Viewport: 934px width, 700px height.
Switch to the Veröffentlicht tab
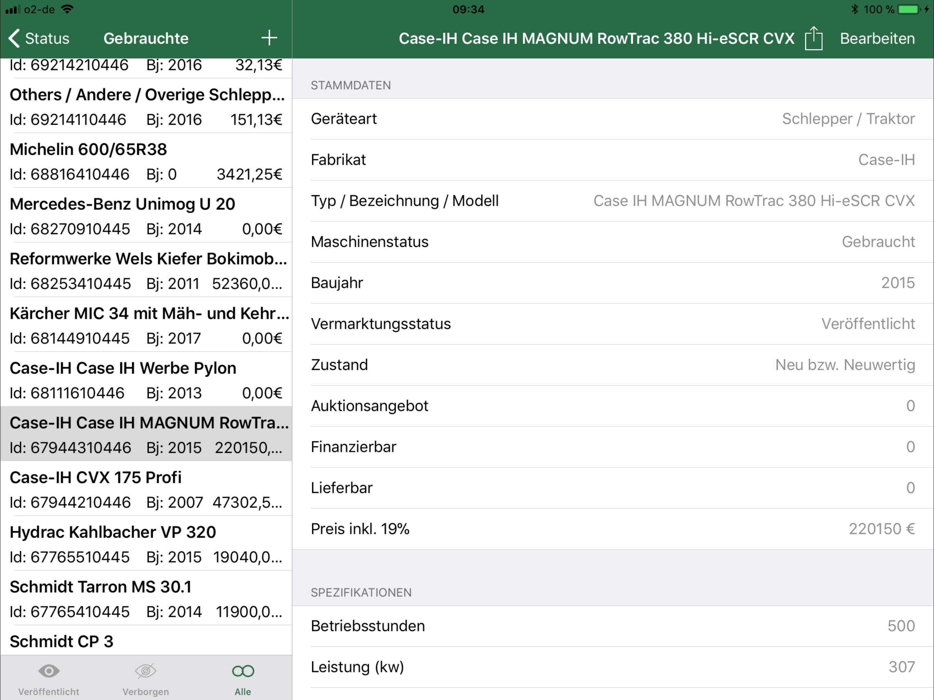coord(49,679)
